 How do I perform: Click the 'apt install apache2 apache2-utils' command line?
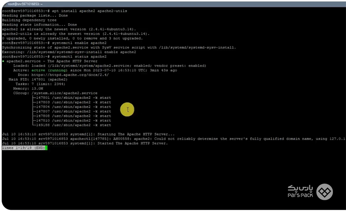click(x=65, y=11)
